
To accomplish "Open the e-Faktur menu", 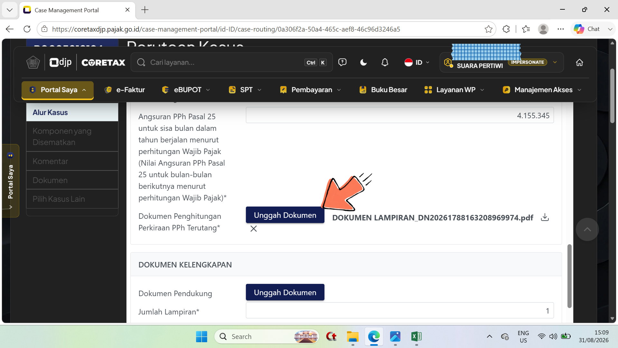I will pos(125,90).
